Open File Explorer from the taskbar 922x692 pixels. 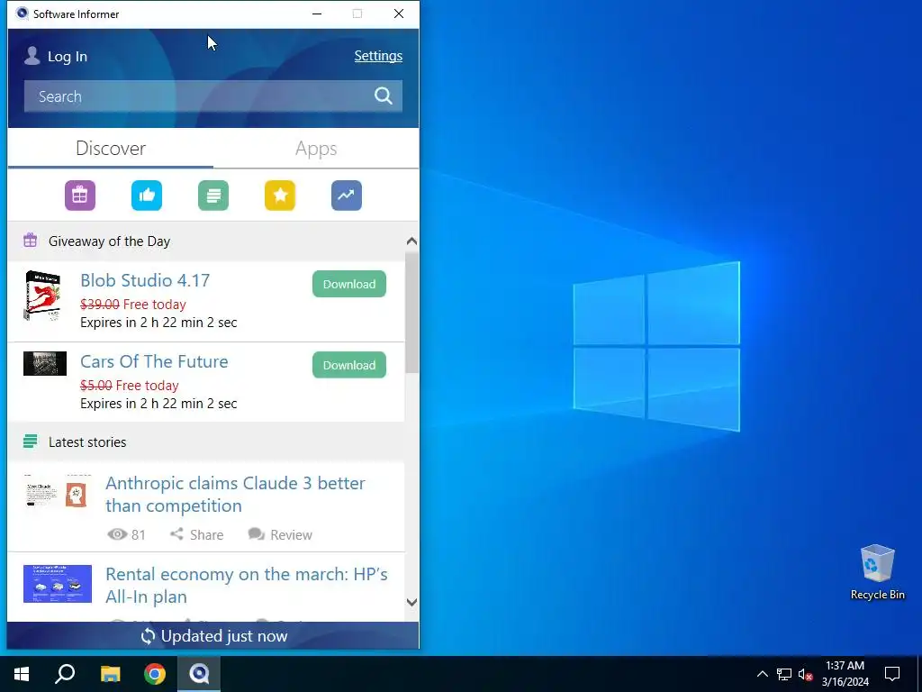coord(110,674)
